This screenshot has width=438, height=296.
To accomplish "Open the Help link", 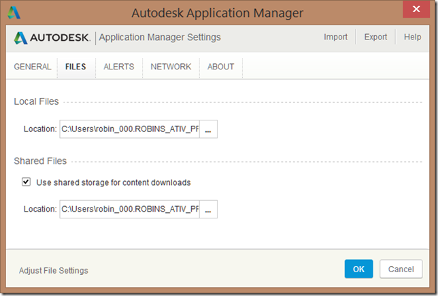I will (412, 37).
